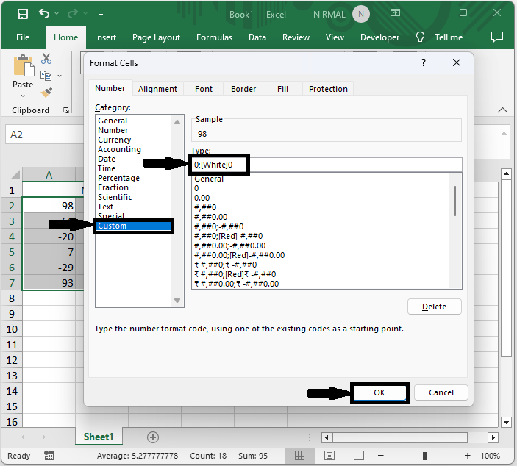This screenshot has height=466, width=517.
Task: Add a new sheet with plus icon
Action: pyautogui.click(x=153, y=437)
